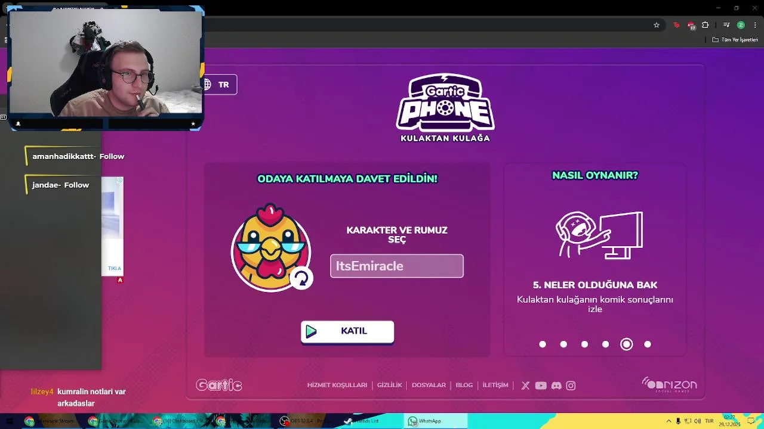Screen dimensions: 764x429
Task: Click the Gartic logo in footer
Action: (x=219, y=386)
